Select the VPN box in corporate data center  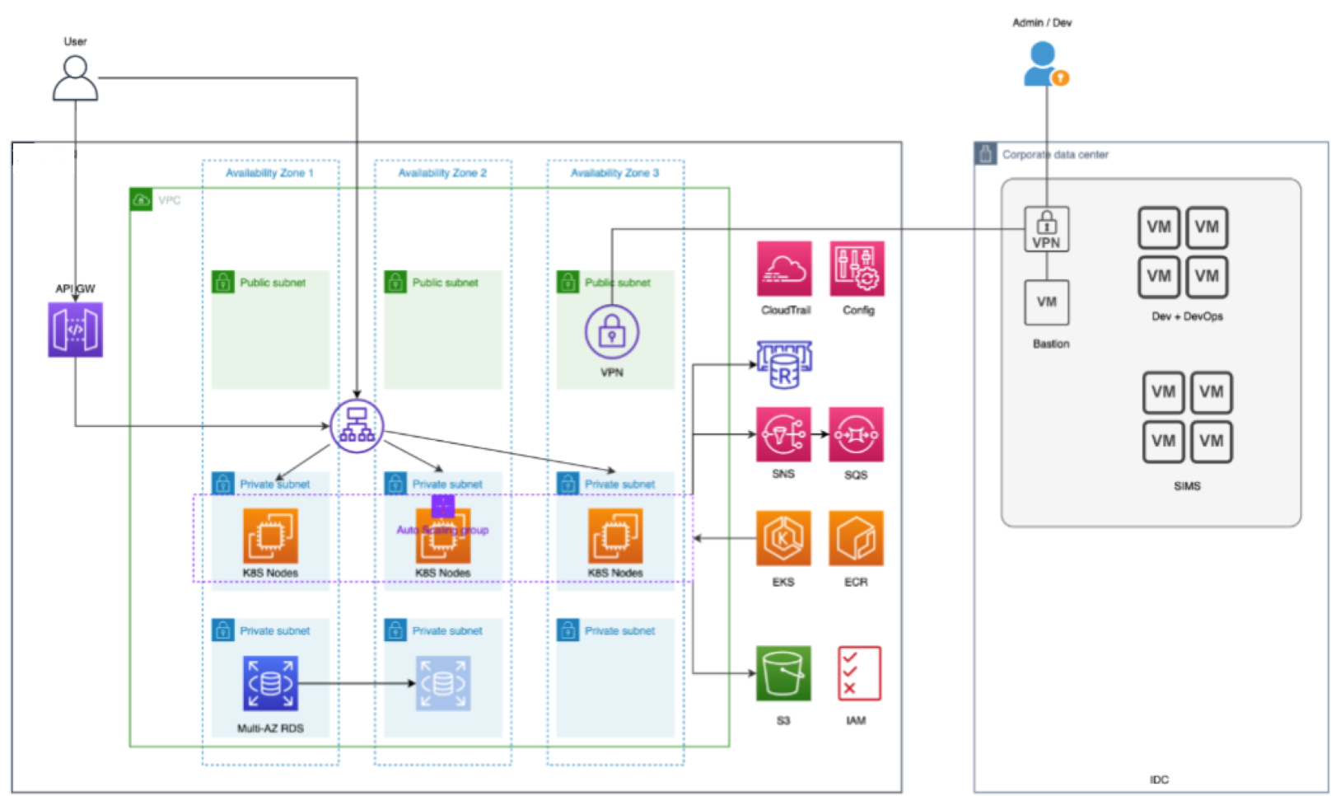tap(1046, 229)
